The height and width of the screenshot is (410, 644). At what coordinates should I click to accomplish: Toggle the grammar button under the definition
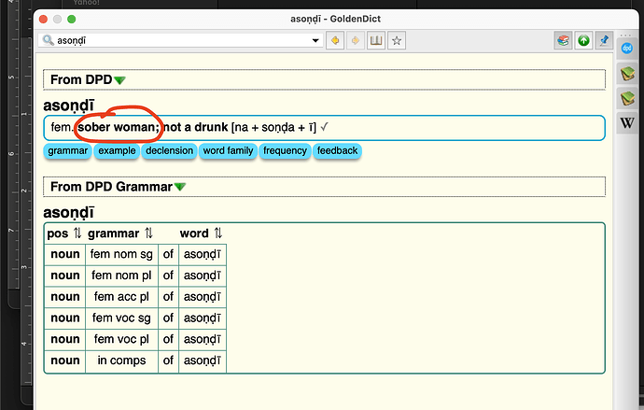click(67, 150)
